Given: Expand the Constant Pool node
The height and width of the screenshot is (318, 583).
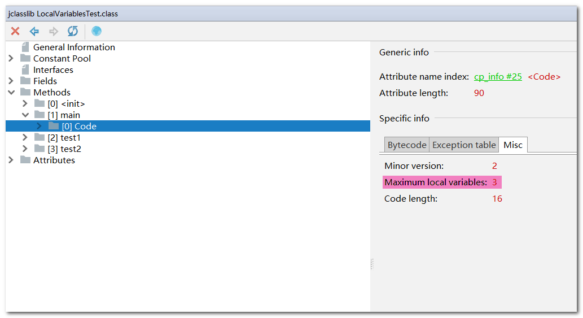Looking at the screenshot, I should [x=11, y=58].
